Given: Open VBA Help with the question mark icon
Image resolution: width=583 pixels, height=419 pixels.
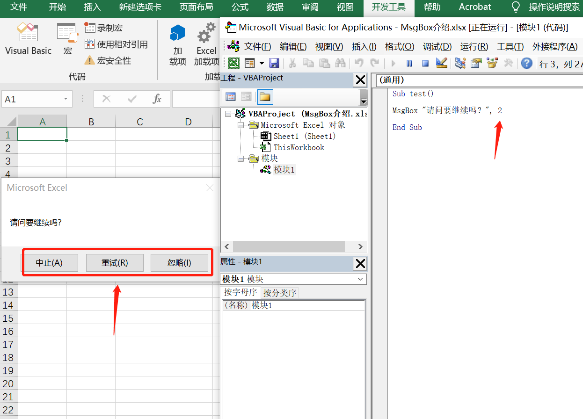Looking at the screenshot, I should coord(527,63).
